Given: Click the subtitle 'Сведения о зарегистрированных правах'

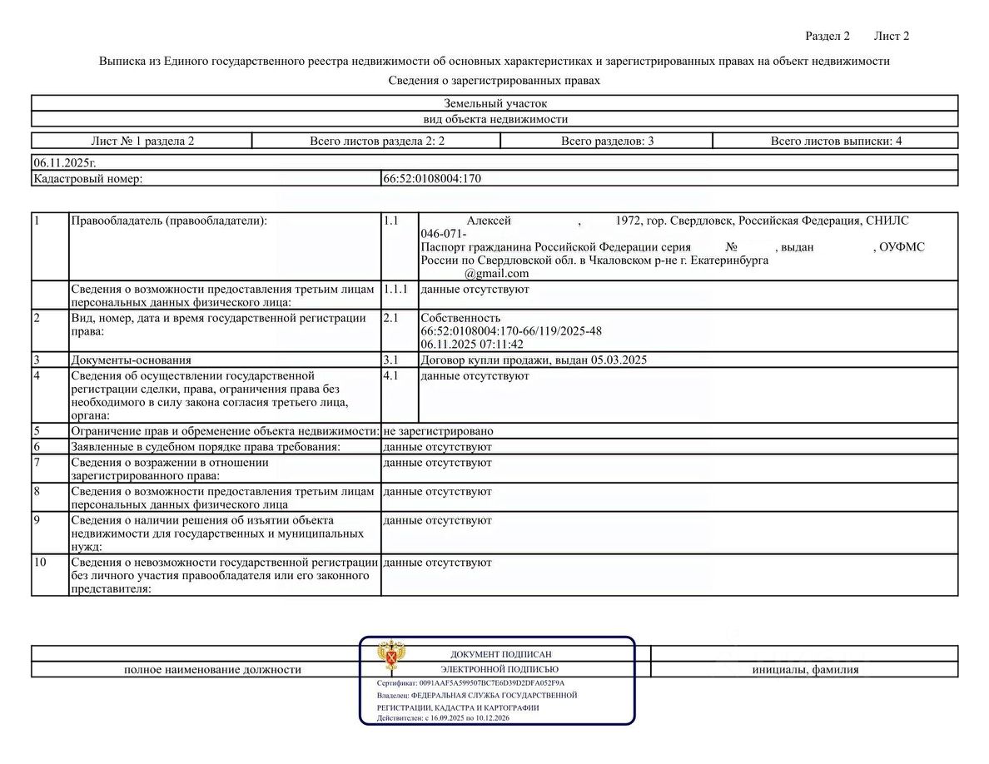Looking at the screenshot, I should (494, 80).
